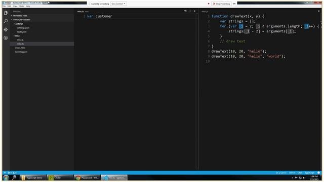Screen dimensions: 324x182
Task: Click the status bar sync icon at far left
Action: tap(5, 173)
